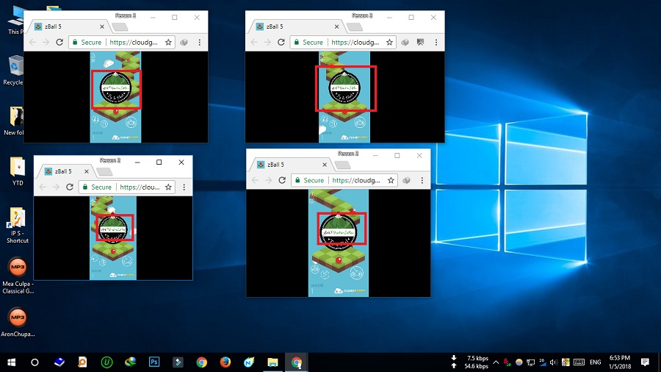This screenshot has width=661, height=372.
Task: Reload the page in the top-left Chrome window
Action: (x=59, y=43)
